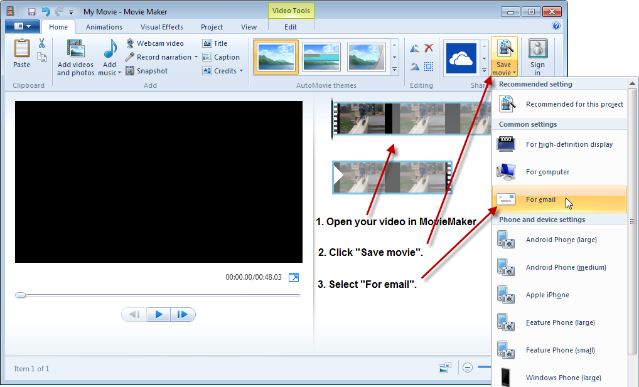Click the Save movie icon
This screenshot has height=387, width=639.
pos(505,49)
